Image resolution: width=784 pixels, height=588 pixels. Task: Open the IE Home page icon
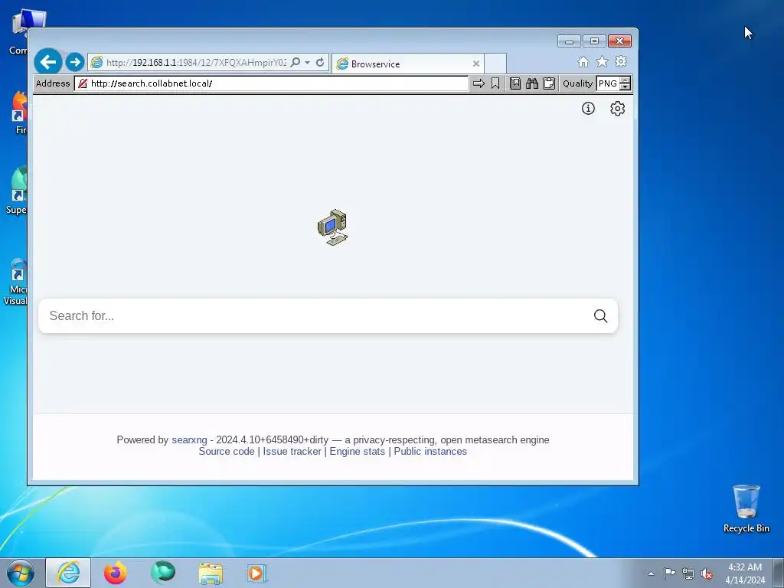click(x=583, y=62)
